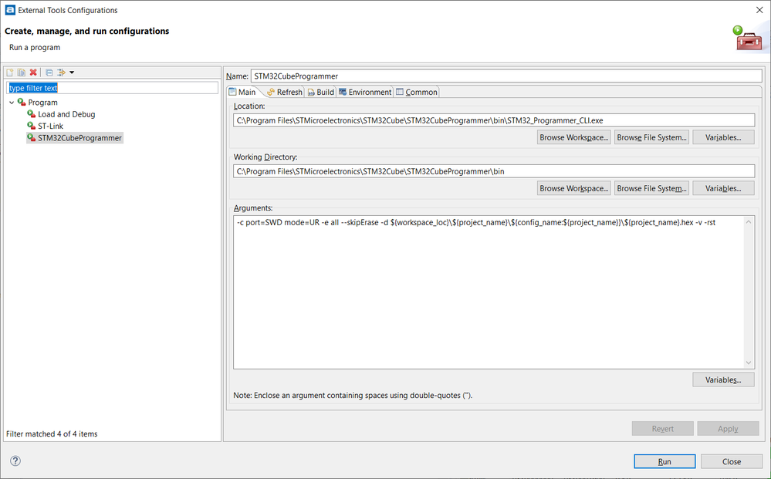Open Variables for the Arguments box
771x479 pixels.
pyautogui.click(x=723, y=379)
